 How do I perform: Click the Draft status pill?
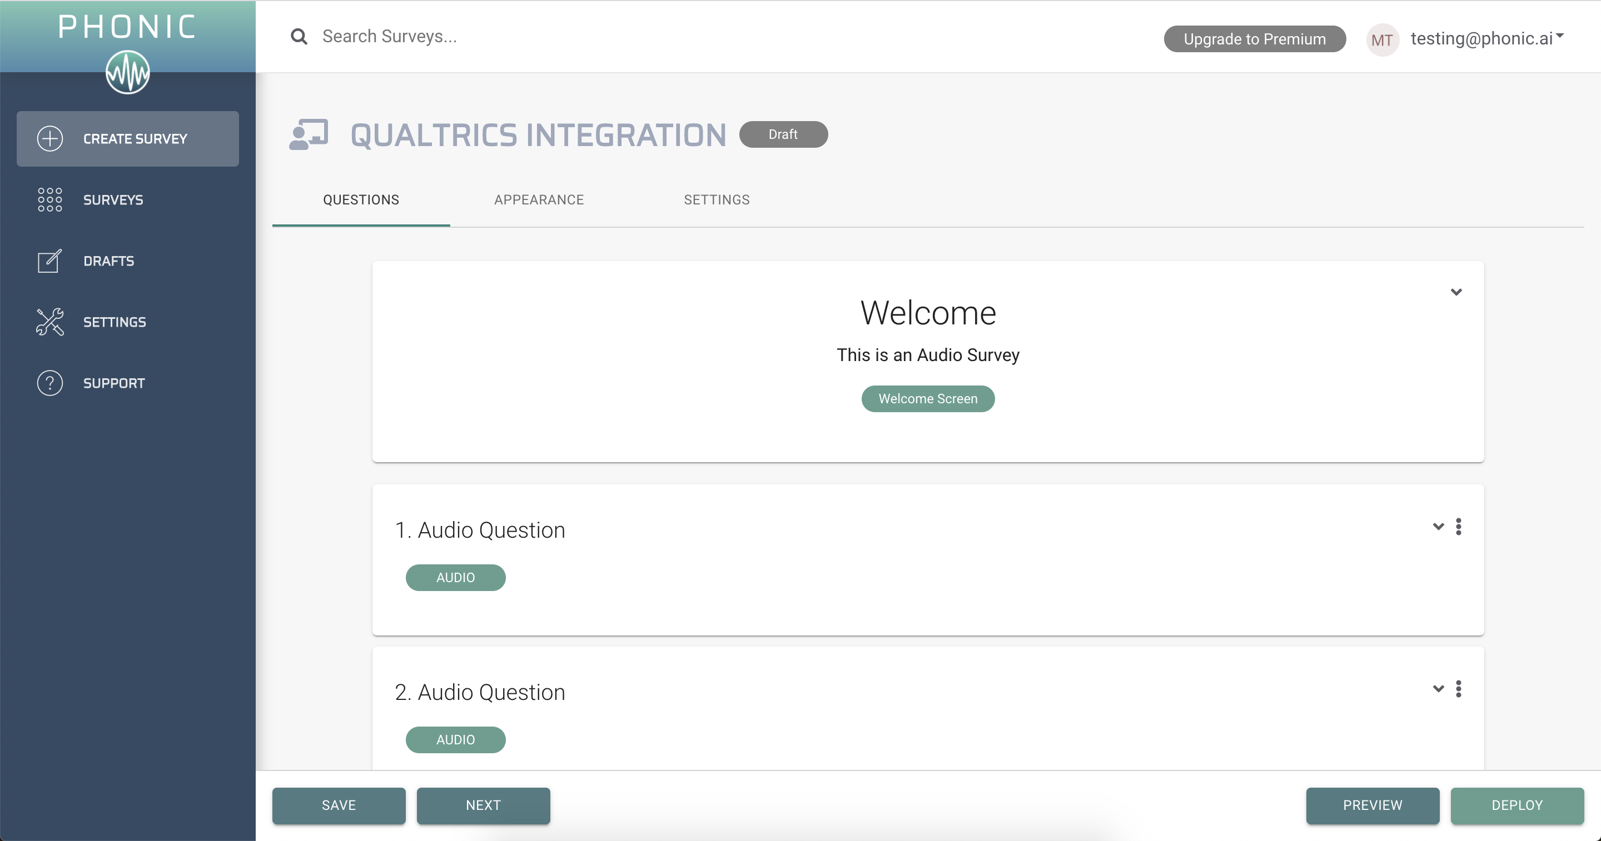783,134
